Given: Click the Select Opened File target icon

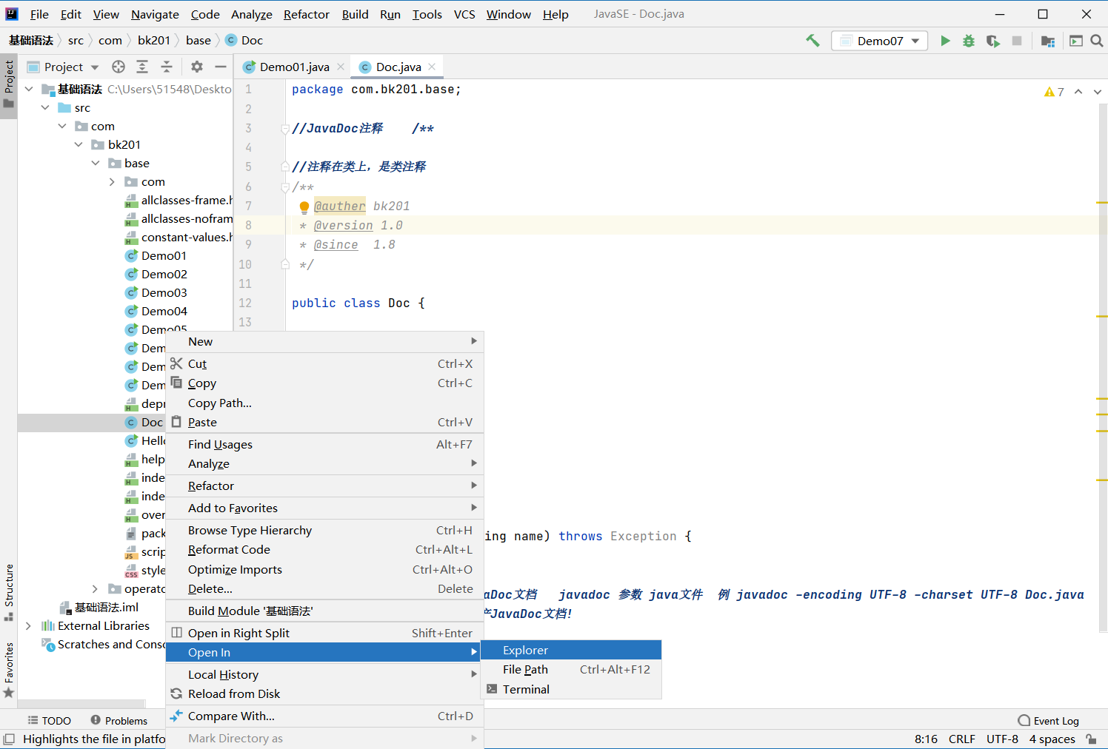Looking at the screenshot, I should [x=119, y=67].
